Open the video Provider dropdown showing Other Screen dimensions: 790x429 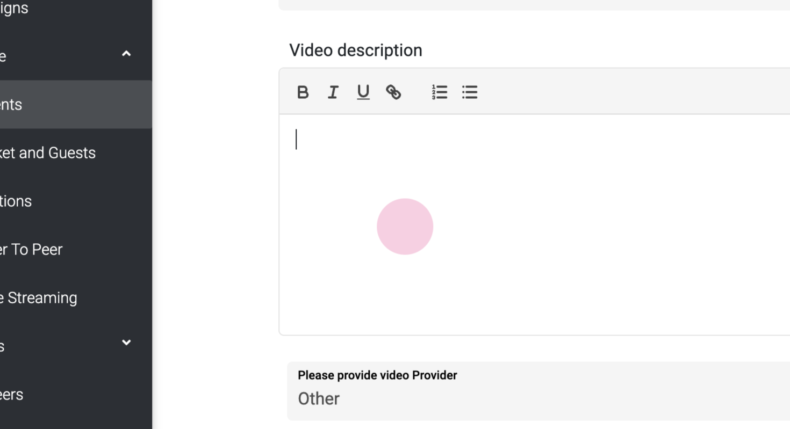(537, 398)
